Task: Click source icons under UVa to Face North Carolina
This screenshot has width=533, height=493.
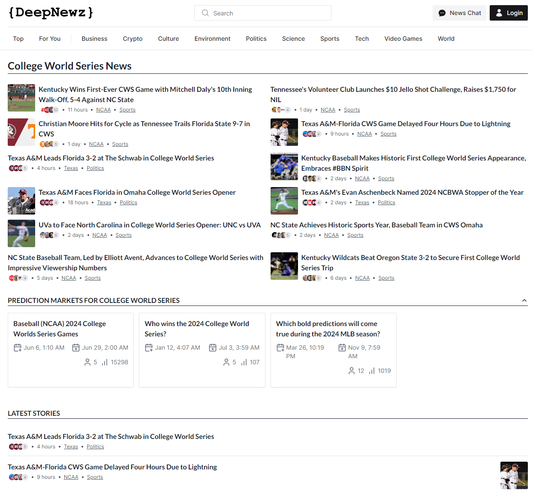Action: [49, 235]
